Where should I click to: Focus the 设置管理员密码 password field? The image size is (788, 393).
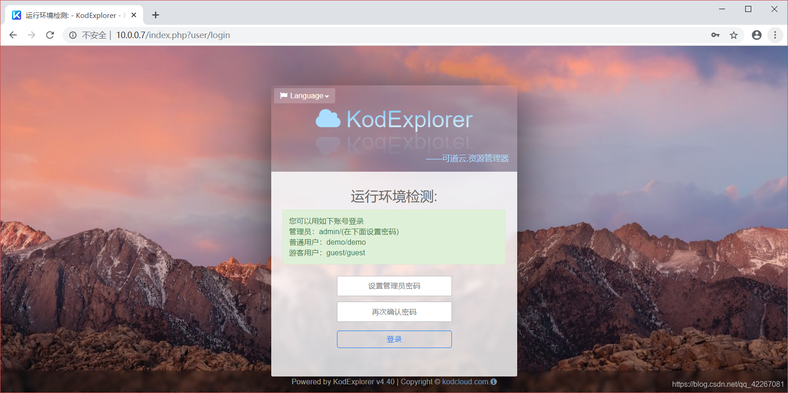[394, 286]
